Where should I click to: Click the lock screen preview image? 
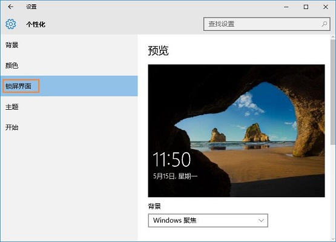236,130
